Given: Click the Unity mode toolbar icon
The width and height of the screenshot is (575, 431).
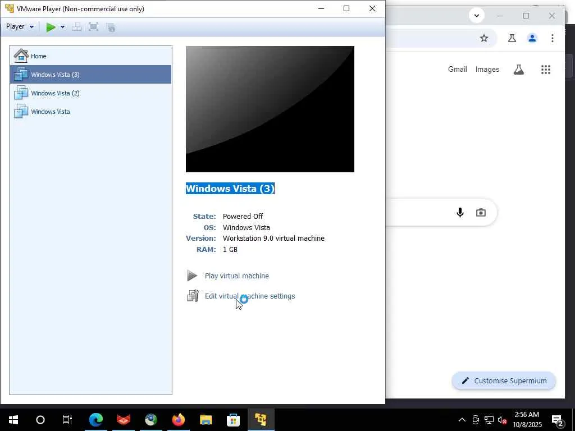Looking at the screenshot, I should click(111, 27).
